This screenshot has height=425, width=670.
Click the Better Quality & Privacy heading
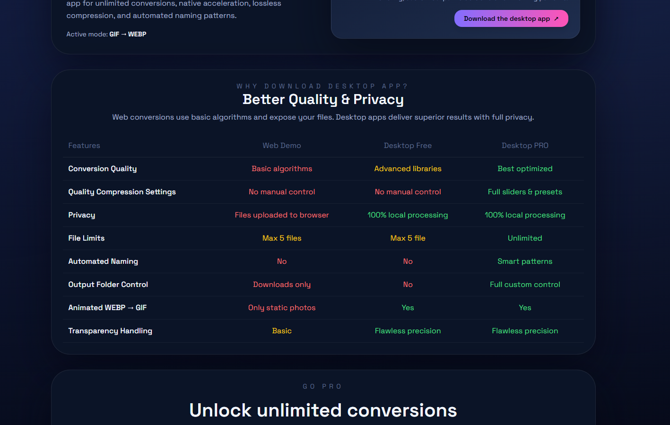pos(323,99)
